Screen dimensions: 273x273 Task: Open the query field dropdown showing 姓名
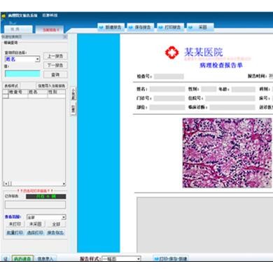click(x=38, y=59)
